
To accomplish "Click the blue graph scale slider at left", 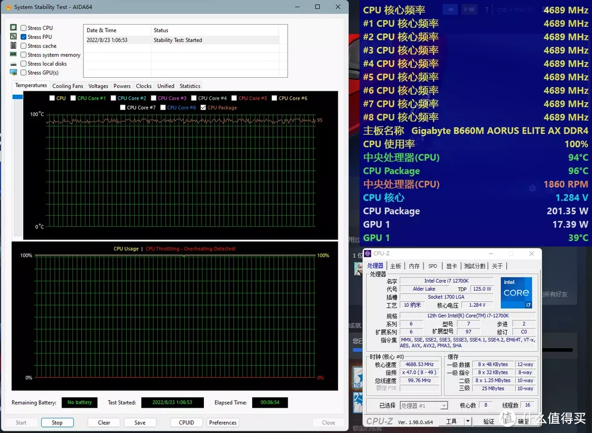I will 18,97.
